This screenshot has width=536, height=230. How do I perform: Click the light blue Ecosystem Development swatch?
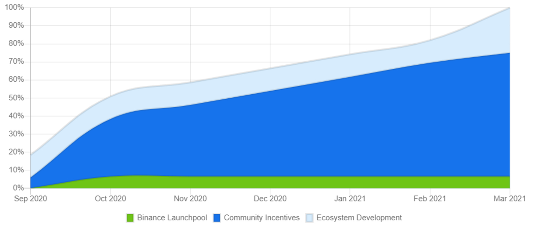(310, 218)
